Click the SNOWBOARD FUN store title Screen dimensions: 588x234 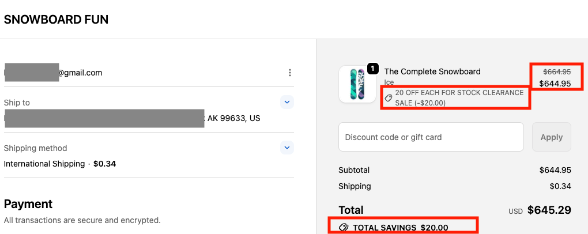point(56,20)
